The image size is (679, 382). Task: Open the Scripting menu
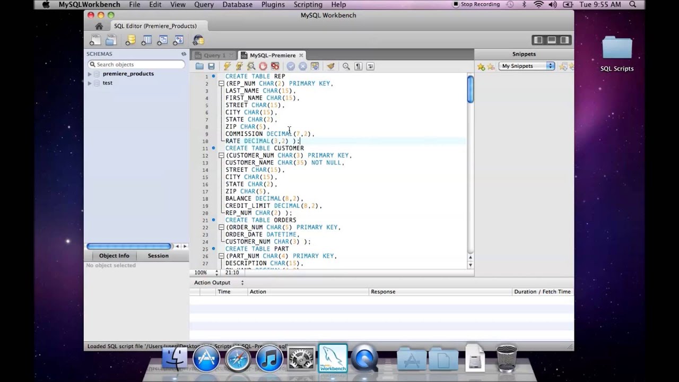308,5
